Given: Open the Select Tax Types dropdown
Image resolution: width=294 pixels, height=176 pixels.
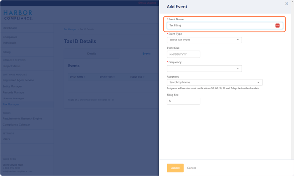Looking at the screenshot, I should coord(204,40).
